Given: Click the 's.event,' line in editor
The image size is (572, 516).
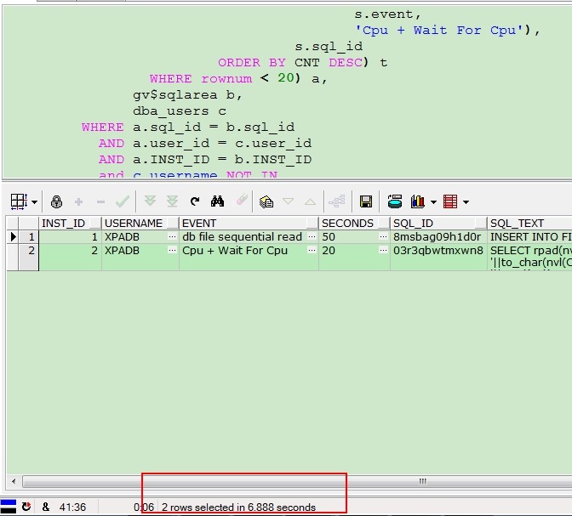Looking at the screenshot, I should click(x=388, y=14).
